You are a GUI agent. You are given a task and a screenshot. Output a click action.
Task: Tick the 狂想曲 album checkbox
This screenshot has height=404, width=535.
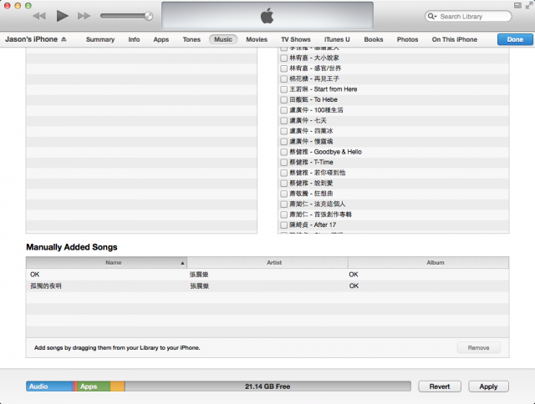(x=283, y=194)
